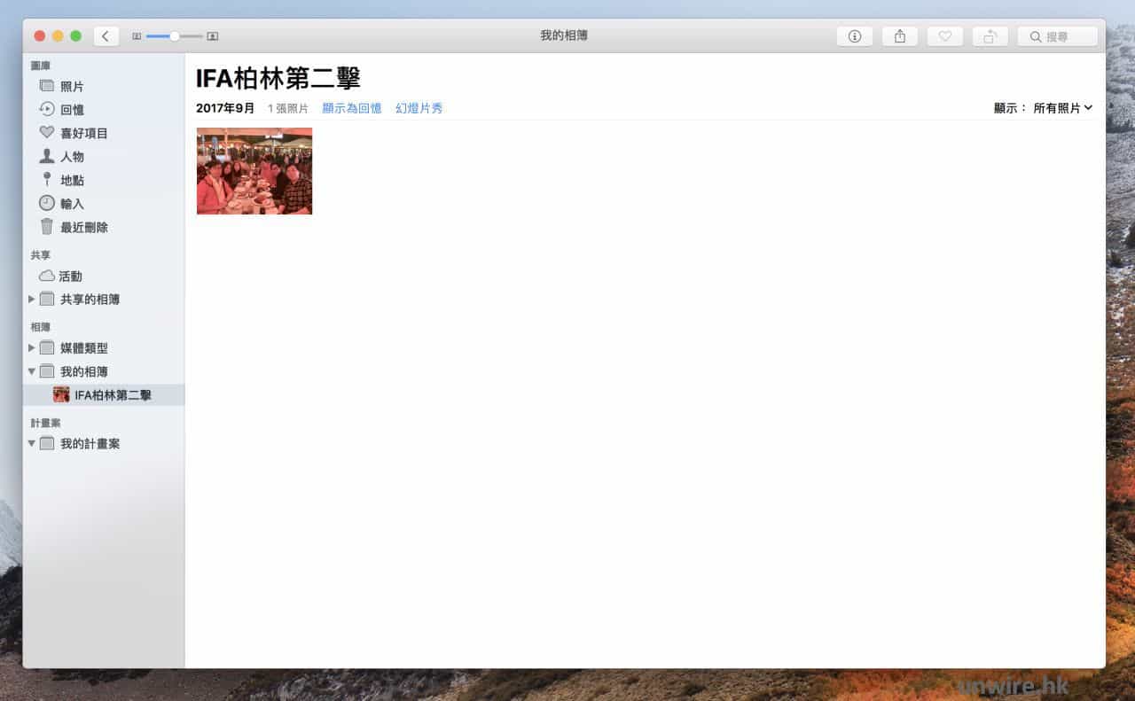
Task: Toggle the heart Favorite toolbar button
Action: 944,36
